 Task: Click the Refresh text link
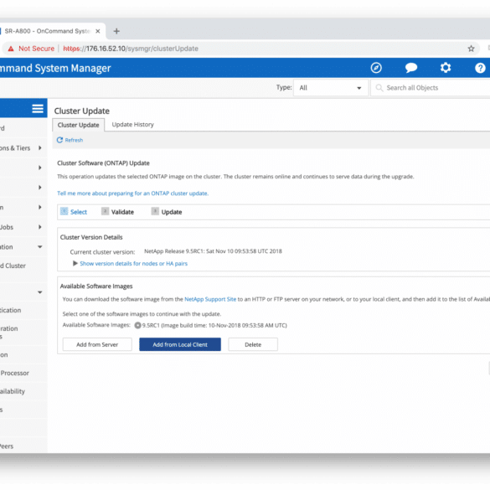pos(74,140)
